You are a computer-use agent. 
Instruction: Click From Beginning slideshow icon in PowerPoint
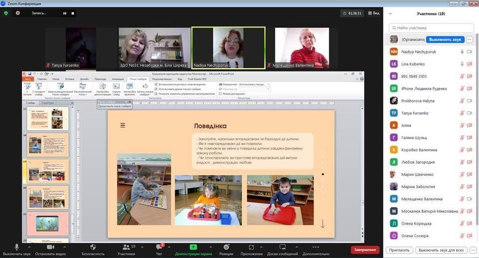pos(27,86)
